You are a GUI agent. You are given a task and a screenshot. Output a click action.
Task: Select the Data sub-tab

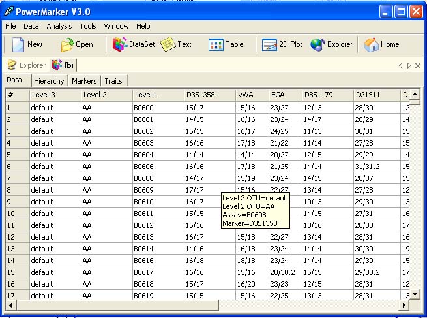tap(14, 80)
